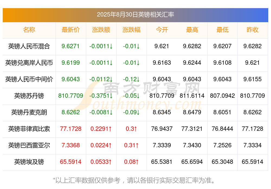Click low value 9.6207
Screen dimensions: 271x189
pos(222,46)
